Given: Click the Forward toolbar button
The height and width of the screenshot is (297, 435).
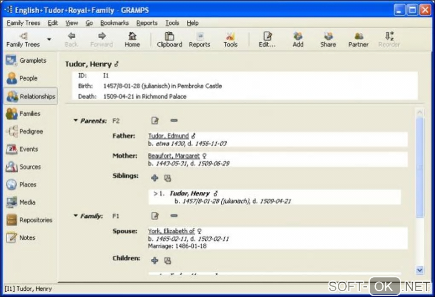Looking at the screenshot, I should [x=101, y=39].
